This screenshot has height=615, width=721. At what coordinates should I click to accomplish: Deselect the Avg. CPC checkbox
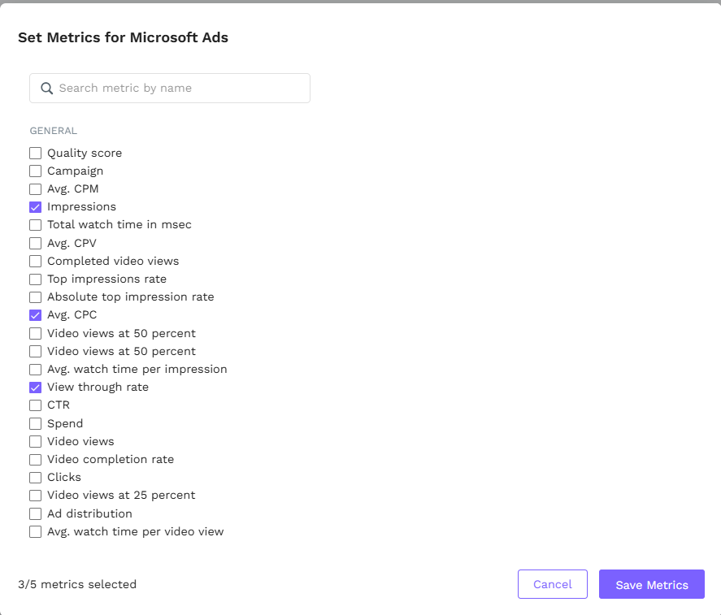click(36, 315)
